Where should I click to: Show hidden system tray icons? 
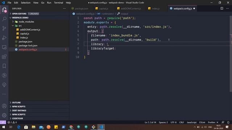(x=195, y=127)
